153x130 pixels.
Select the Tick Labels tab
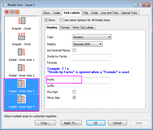(x=72, y=13)
